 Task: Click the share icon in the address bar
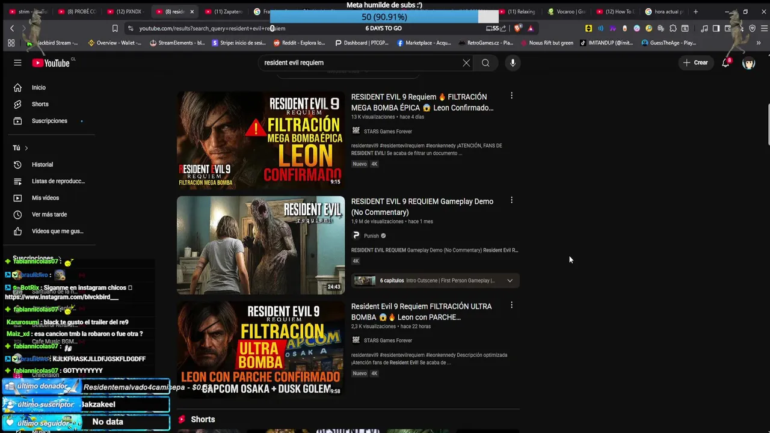tap(504, 28)
